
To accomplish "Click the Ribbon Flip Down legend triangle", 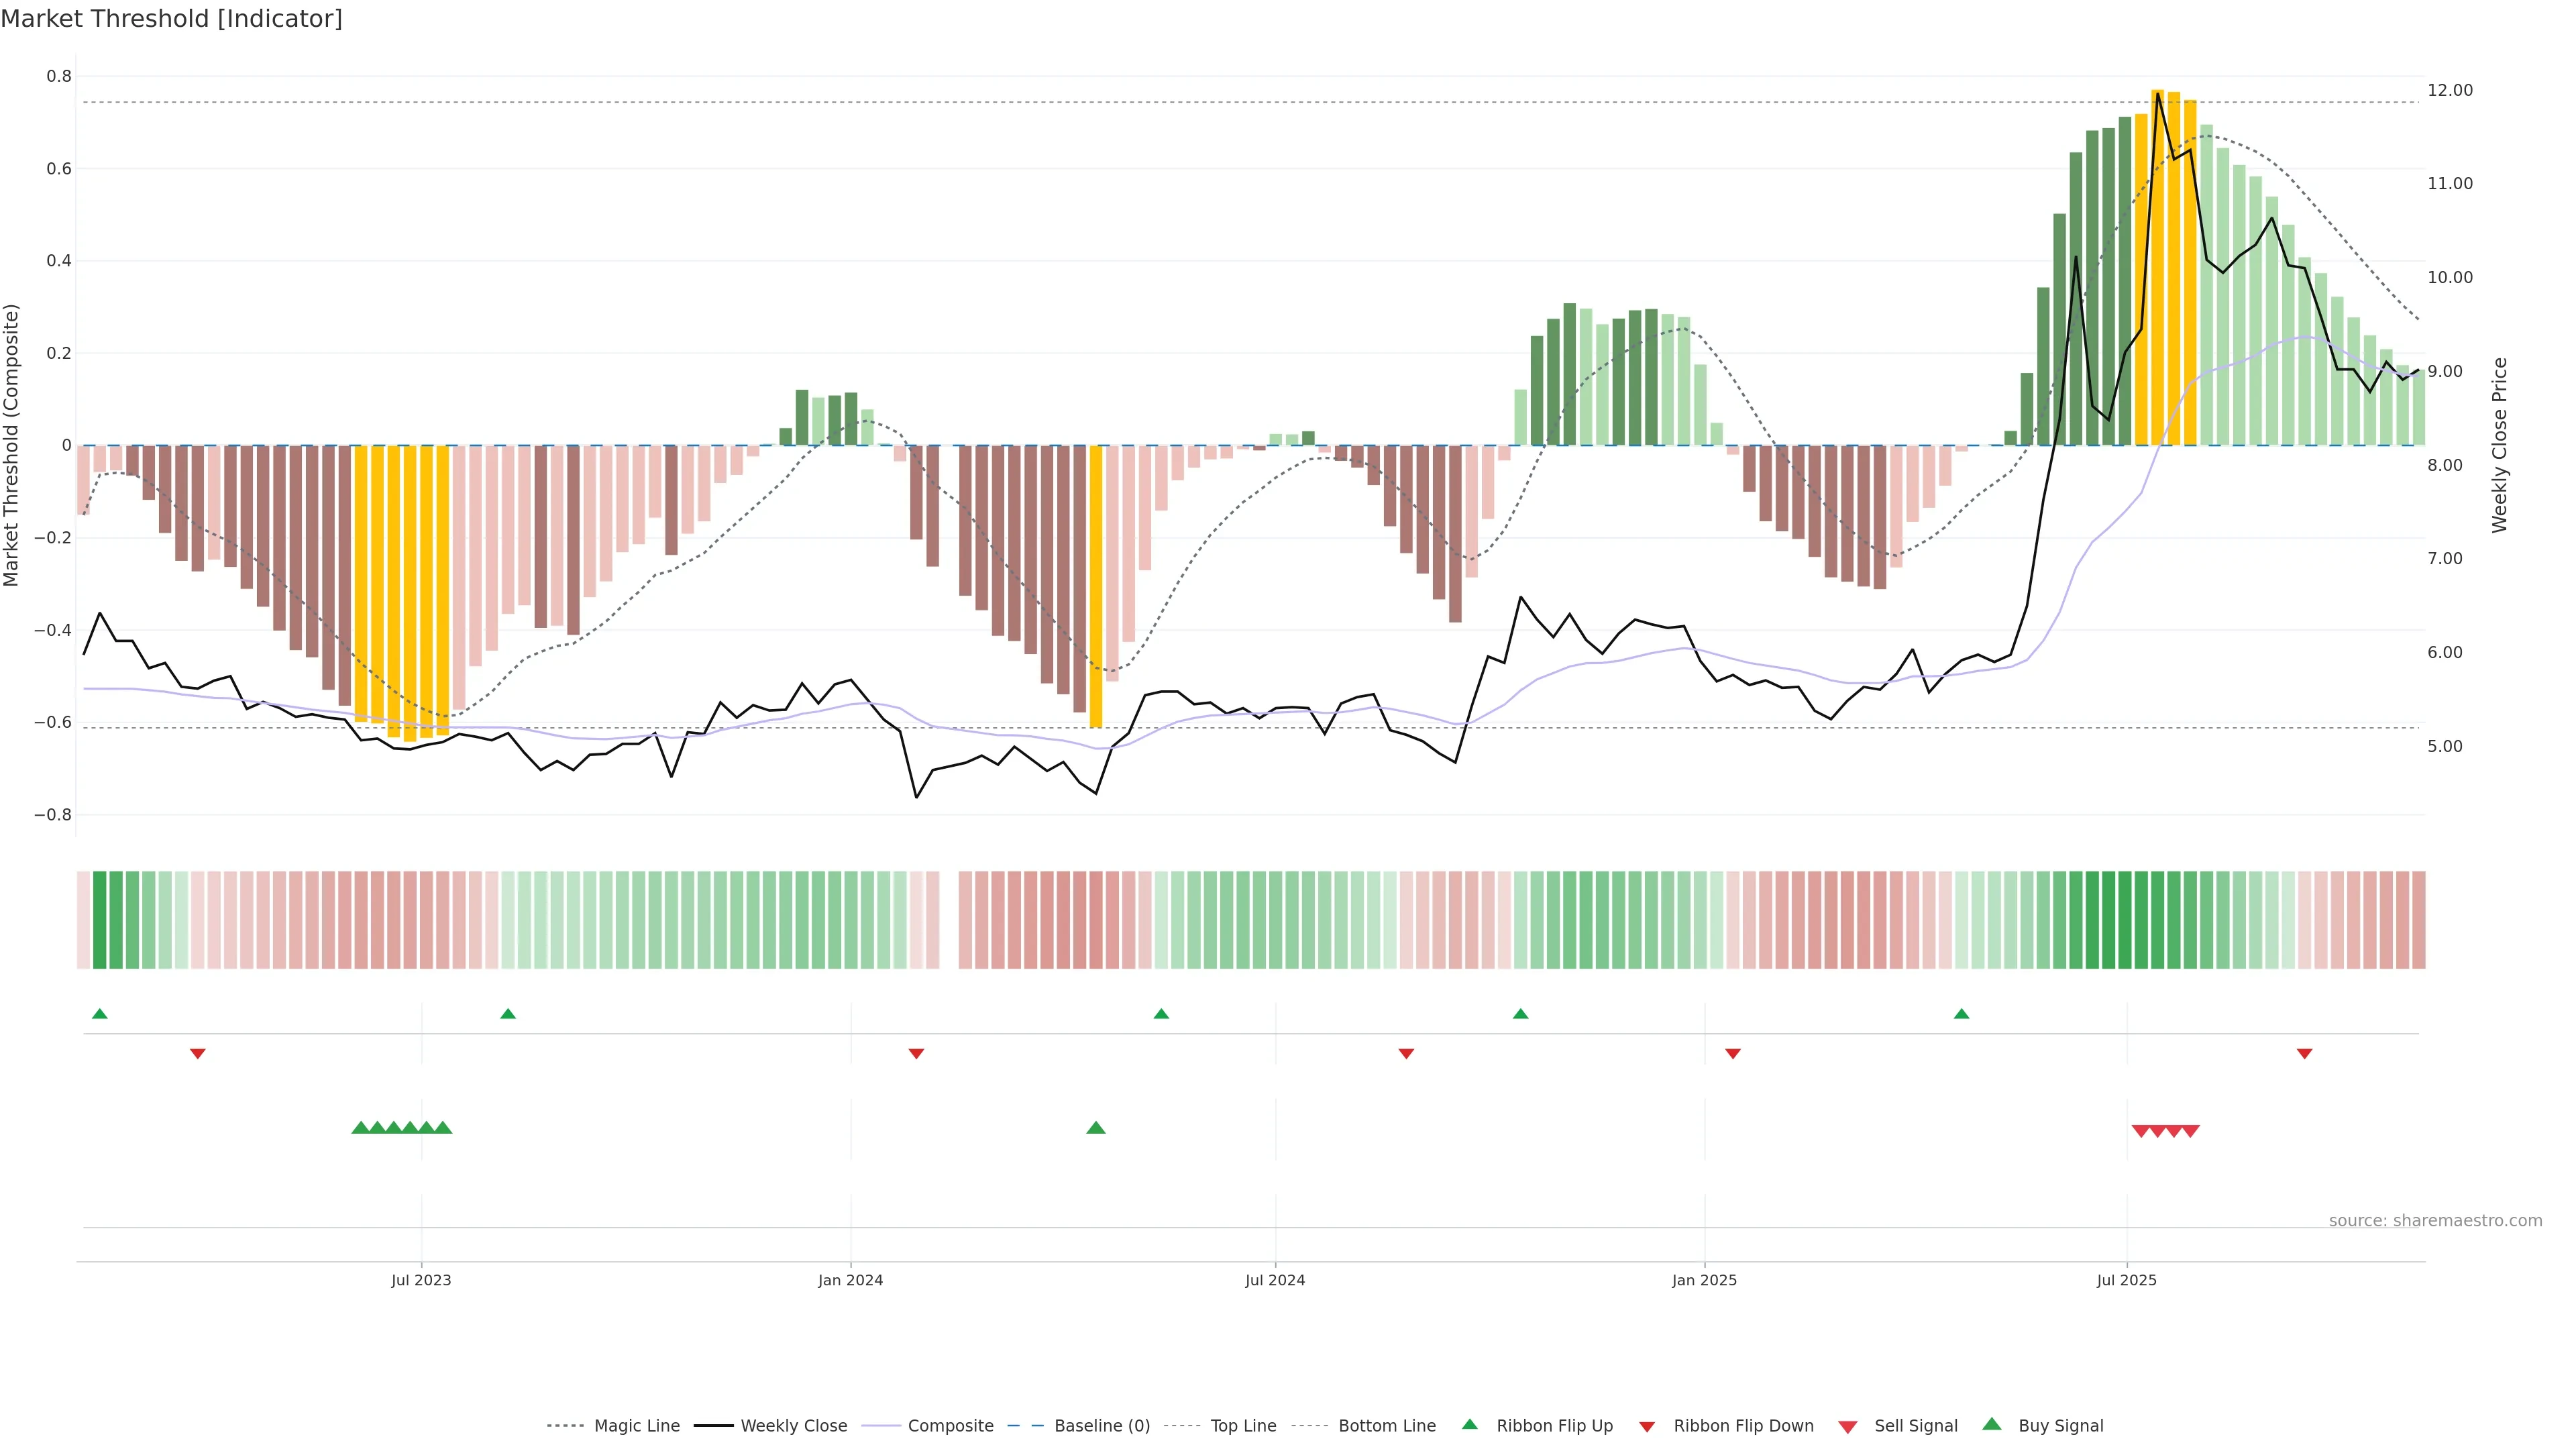I will 1646,1426.
